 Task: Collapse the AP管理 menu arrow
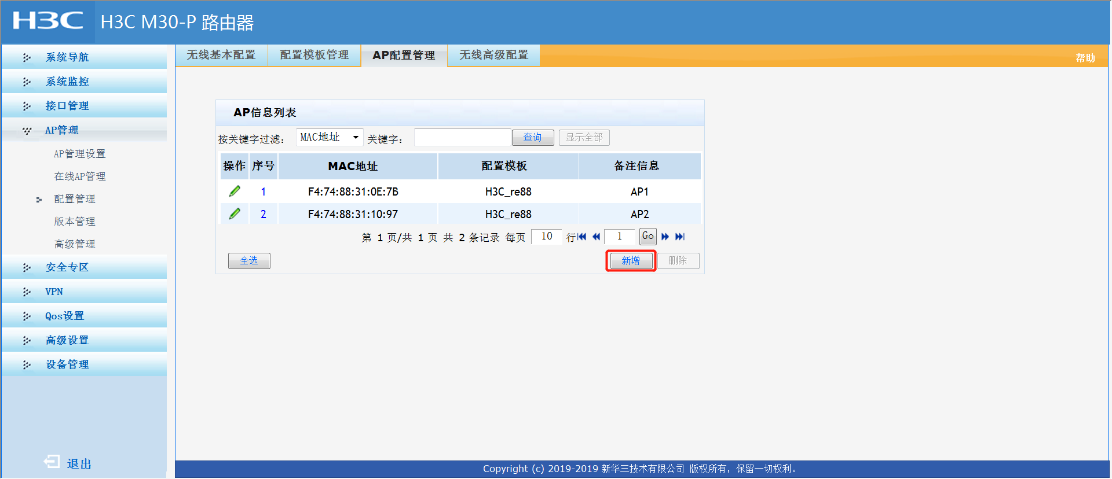tap(27, 130)
